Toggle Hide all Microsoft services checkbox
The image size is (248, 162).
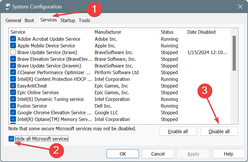click(x=11, y=139)
